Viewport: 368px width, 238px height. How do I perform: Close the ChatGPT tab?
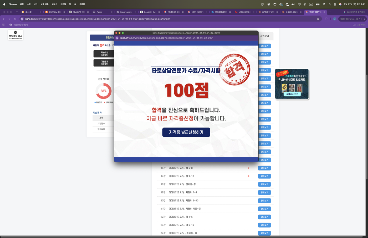pos(88,12)
